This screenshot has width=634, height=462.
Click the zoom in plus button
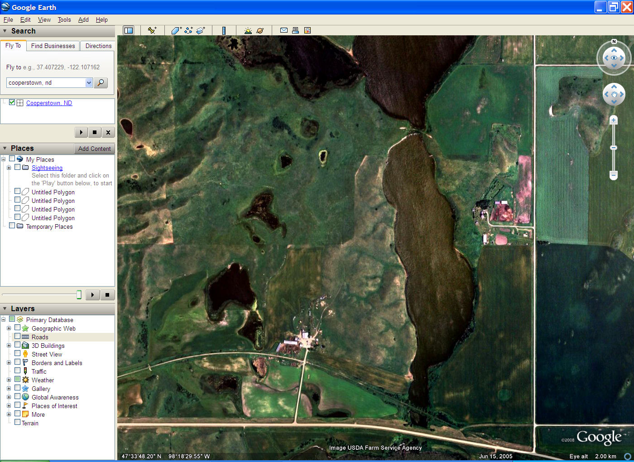[x=614, y=120]
